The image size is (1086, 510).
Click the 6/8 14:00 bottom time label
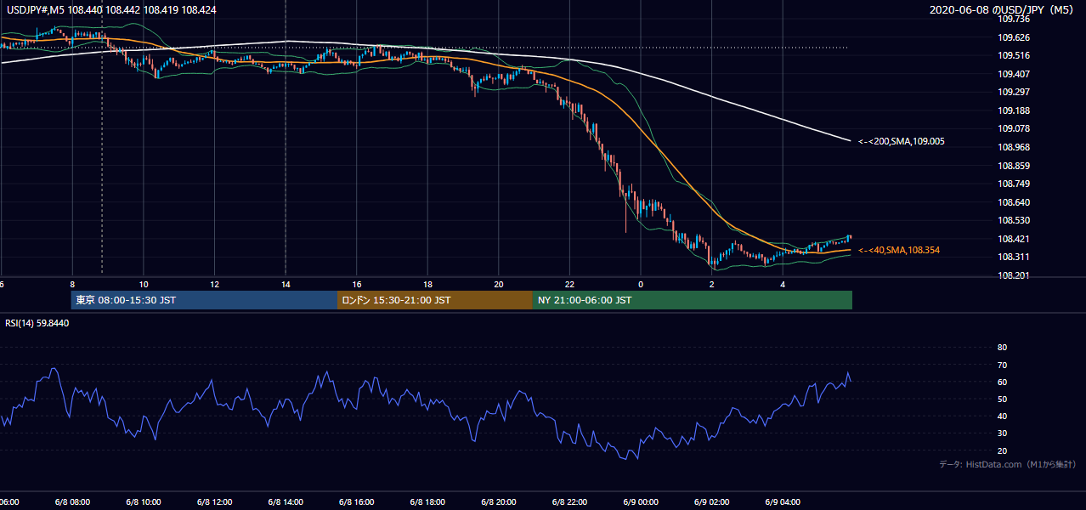286,501
